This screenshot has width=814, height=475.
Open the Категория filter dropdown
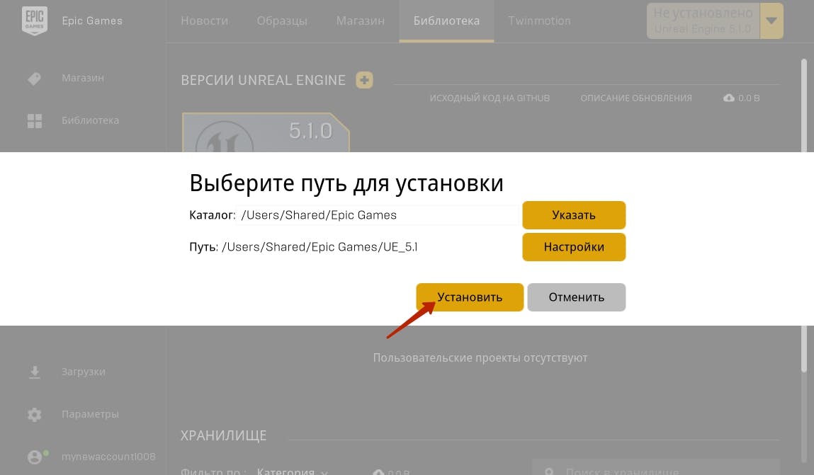click(293, 471)
